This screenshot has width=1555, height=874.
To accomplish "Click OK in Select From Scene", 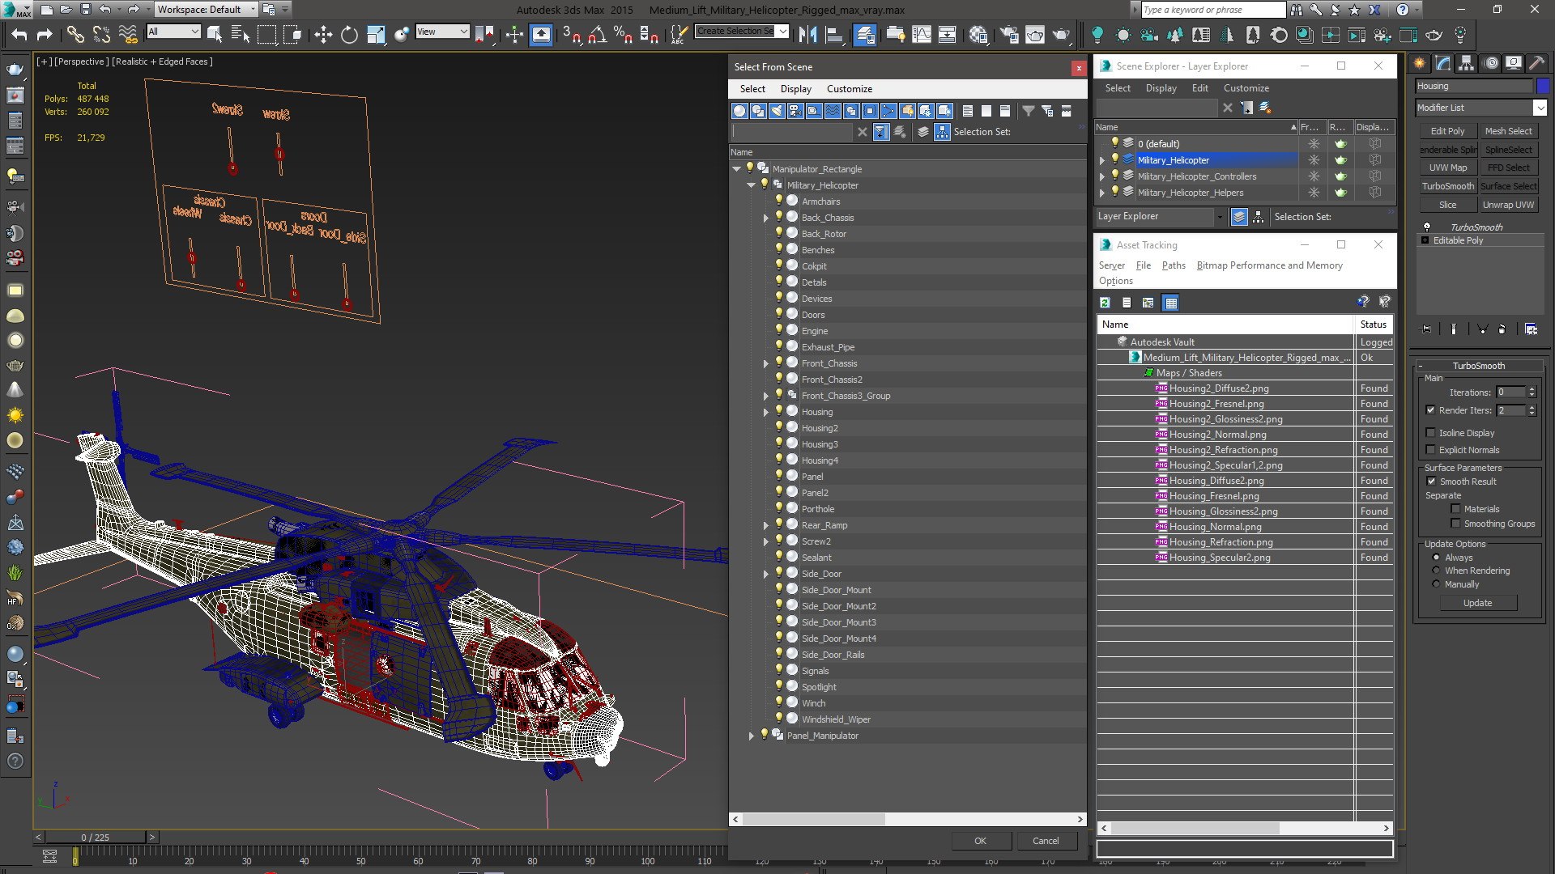I will tap(980, 841).
